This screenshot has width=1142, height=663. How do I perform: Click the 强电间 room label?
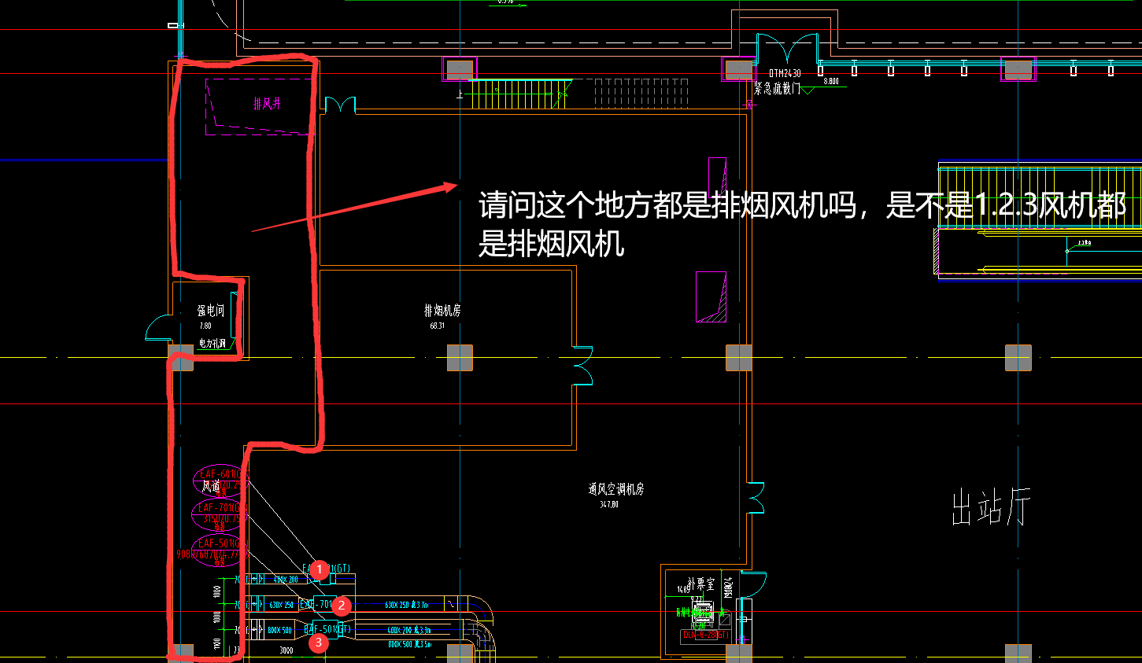click(x=210, y=311)
